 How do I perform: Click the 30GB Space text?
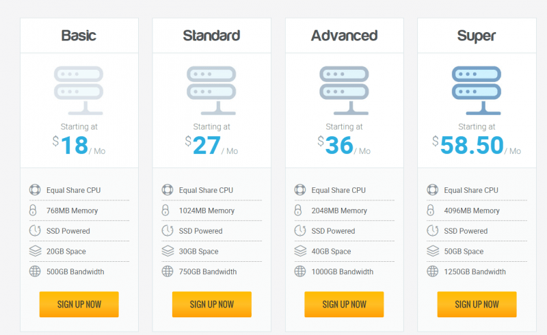click(x=199, y=252)
